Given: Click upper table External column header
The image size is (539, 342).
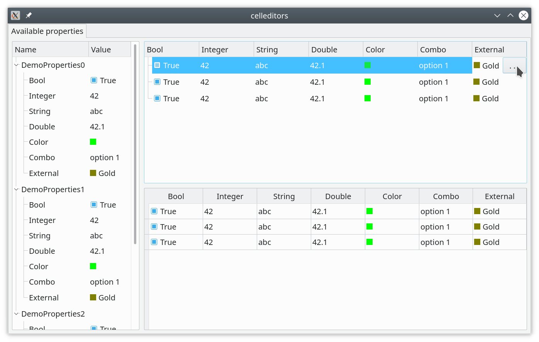Looking at the screenshot, I should click(499, 50).
